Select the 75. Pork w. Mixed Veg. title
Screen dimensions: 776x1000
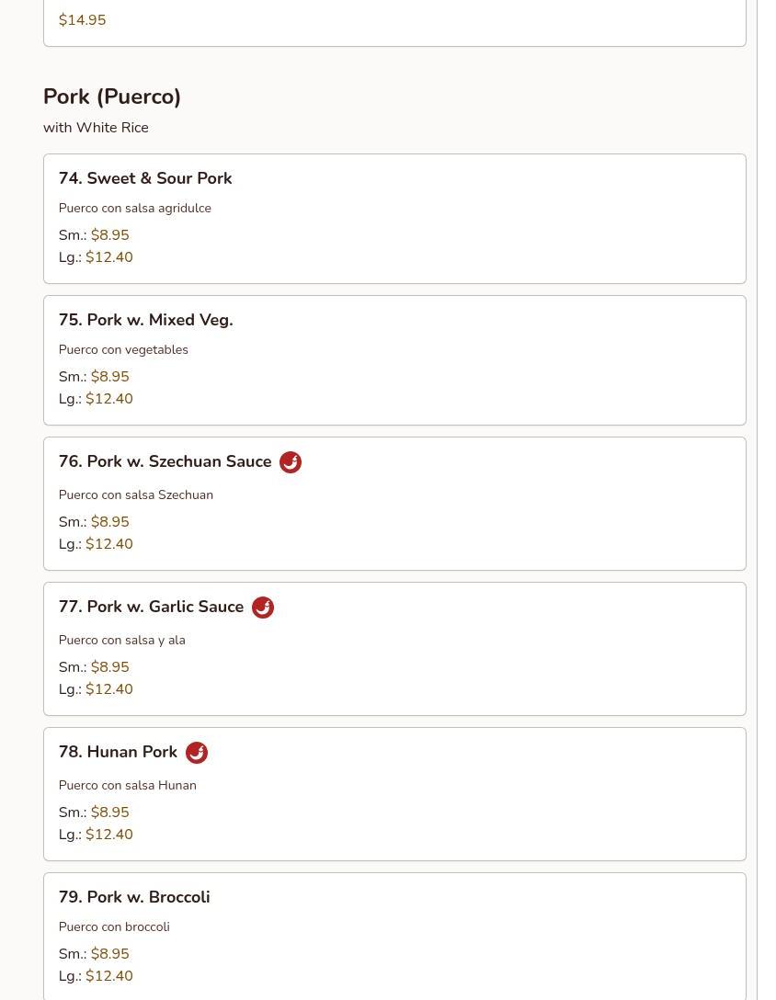[145, 320]
